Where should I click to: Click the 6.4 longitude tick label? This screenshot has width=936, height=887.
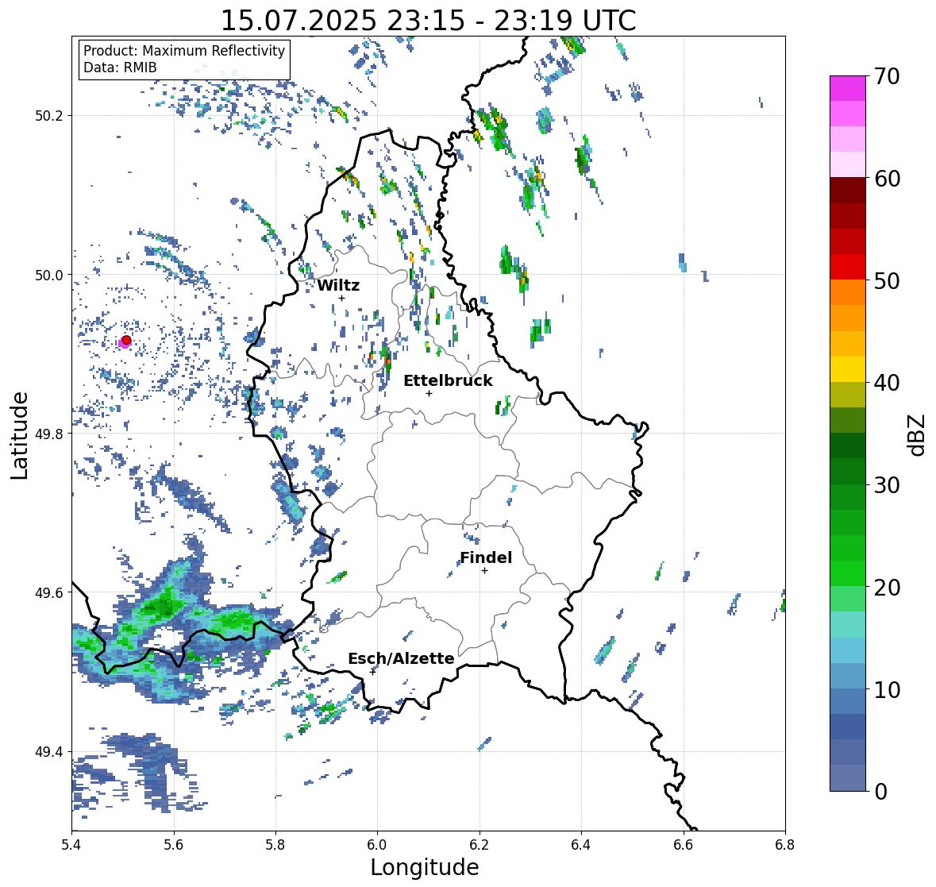pos(581,845)
